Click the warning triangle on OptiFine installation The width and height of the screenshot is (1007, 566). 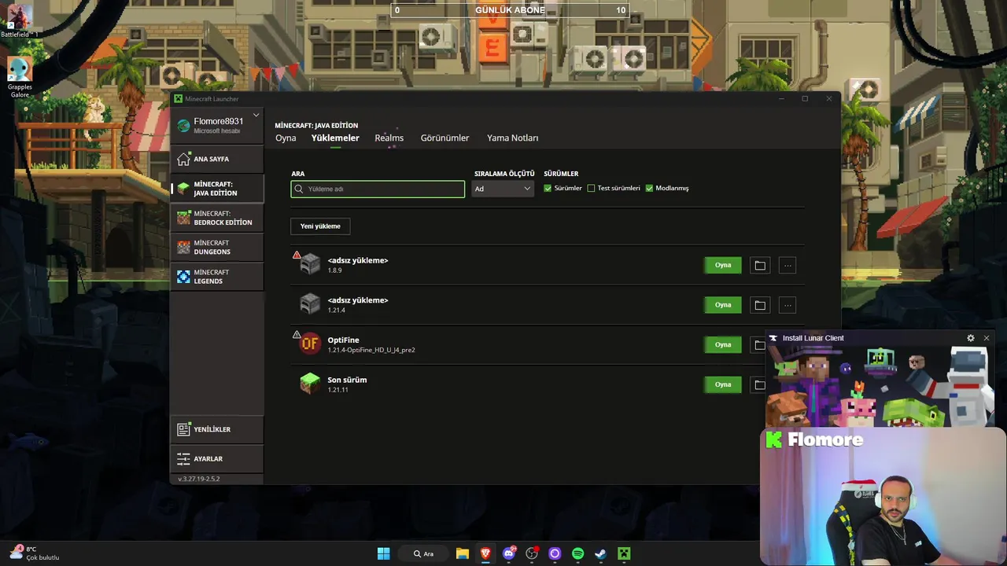point(297,335)
